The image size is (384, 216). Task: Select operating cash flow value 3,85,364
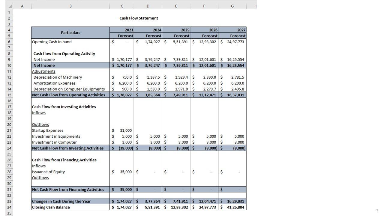[x=148, y=95]
